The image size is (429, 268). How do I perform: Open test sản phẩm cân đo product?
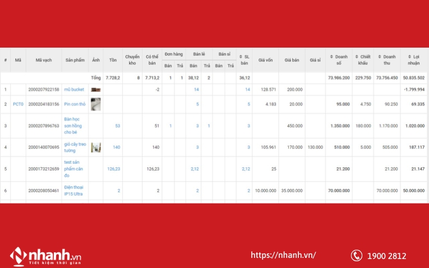pyautogui.click(x=73, y=169)
